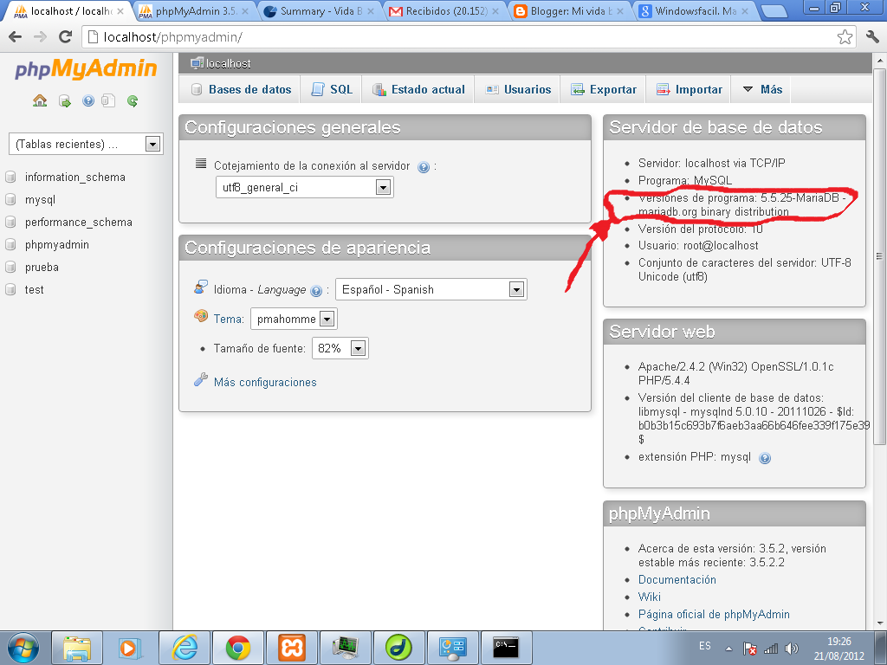Open the Estado actual tab

pyautogui.click(x=418, y=89)
